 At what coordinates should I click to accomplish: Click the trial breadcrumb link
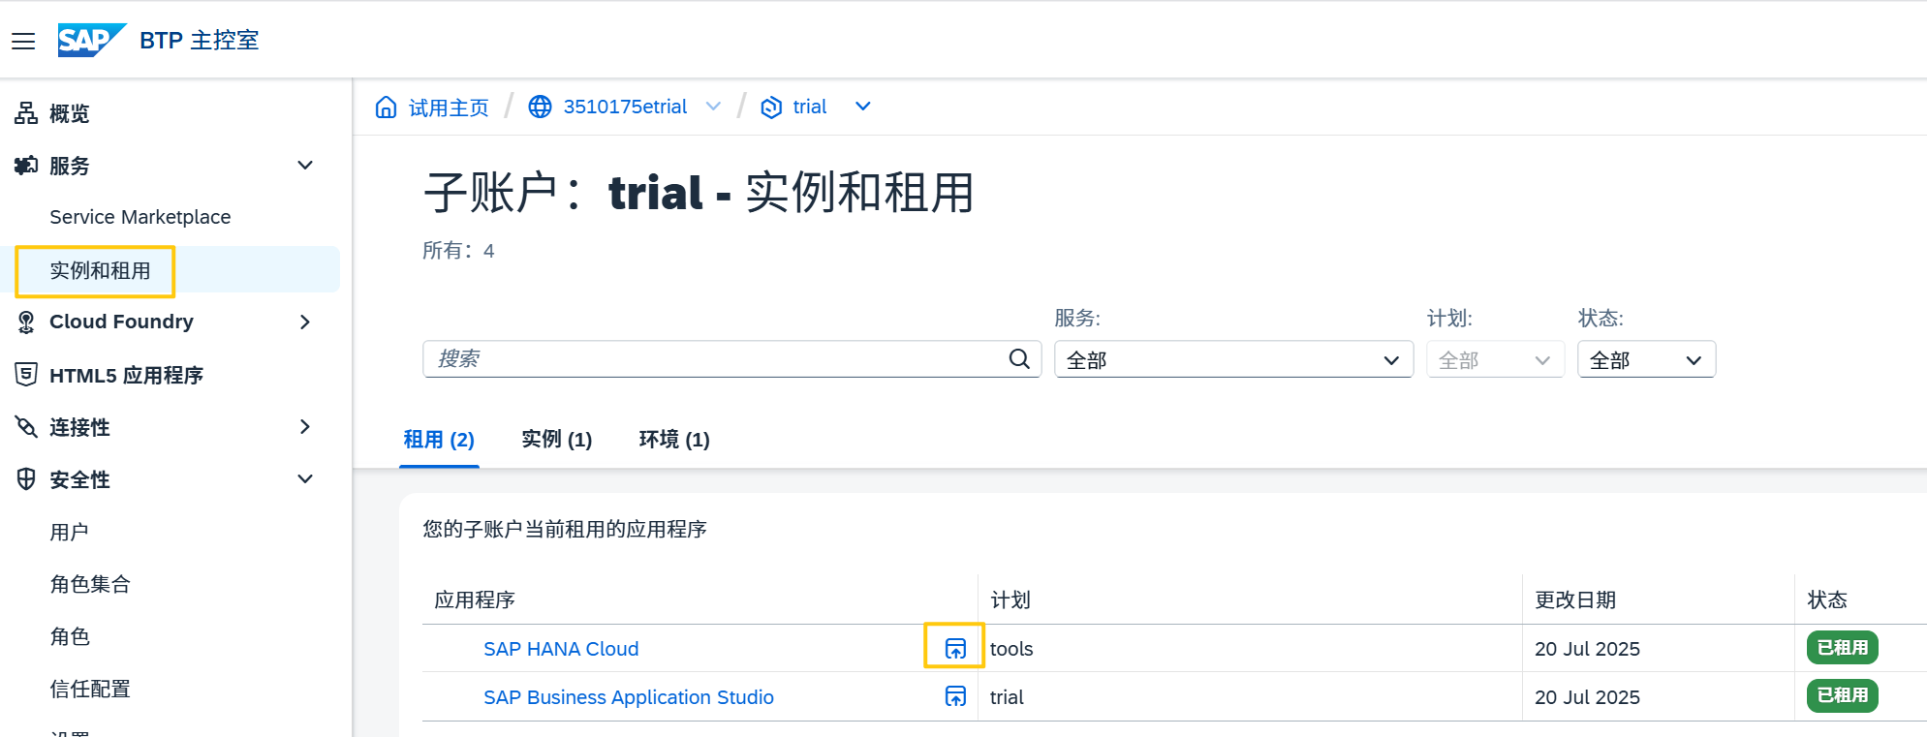coord(809,107)
